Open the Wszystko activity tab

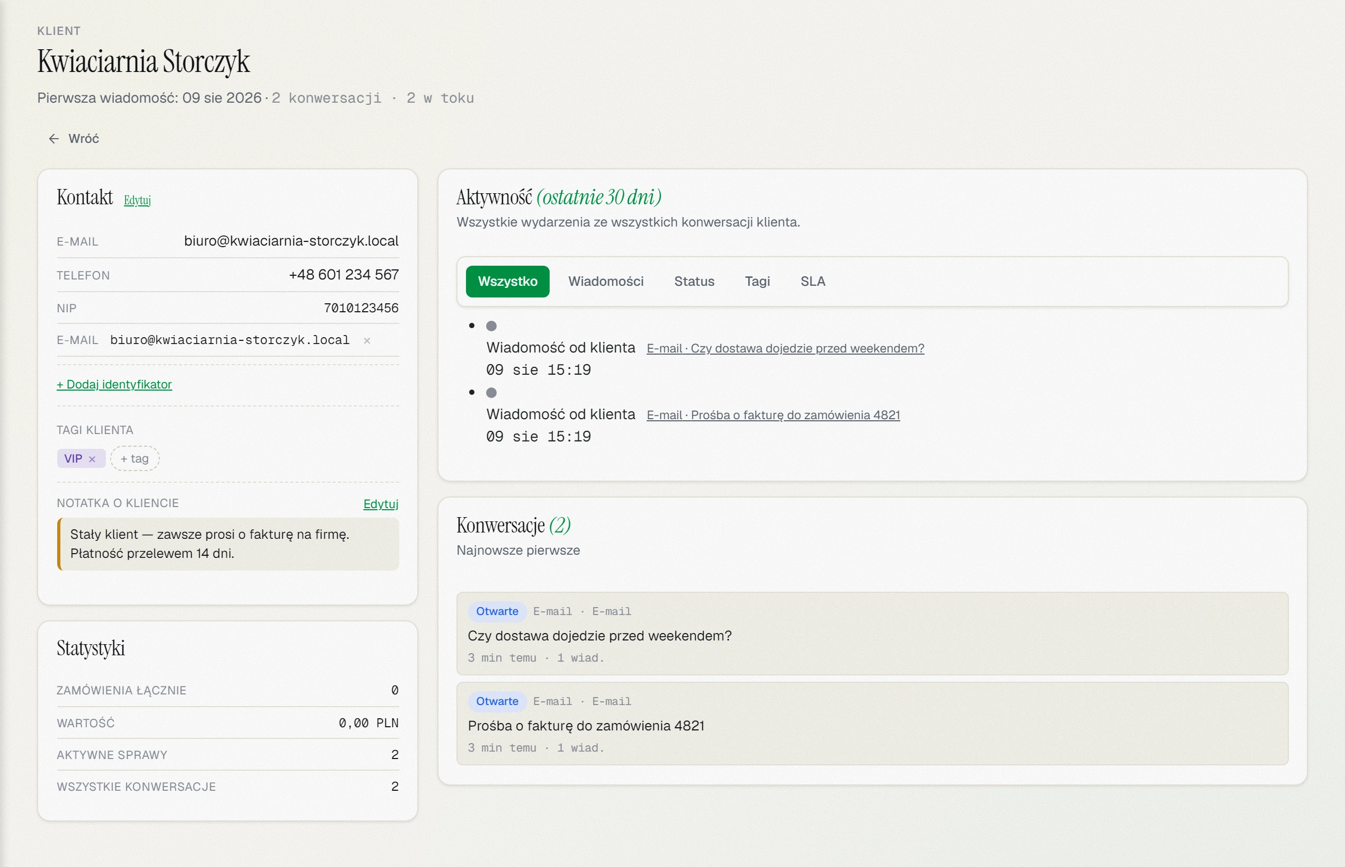tap(507, 282)
